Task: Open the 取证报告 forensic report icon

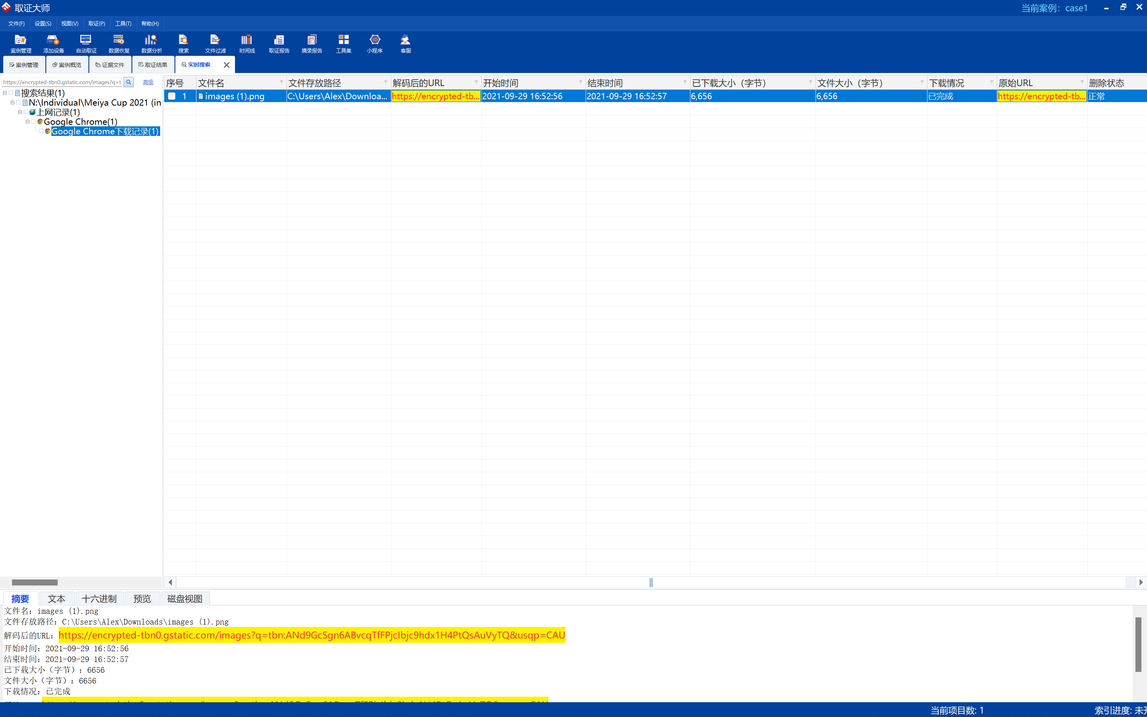Action: point(279,43)
